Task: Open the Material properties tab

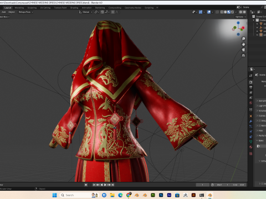Action: (x=250, y=147)
